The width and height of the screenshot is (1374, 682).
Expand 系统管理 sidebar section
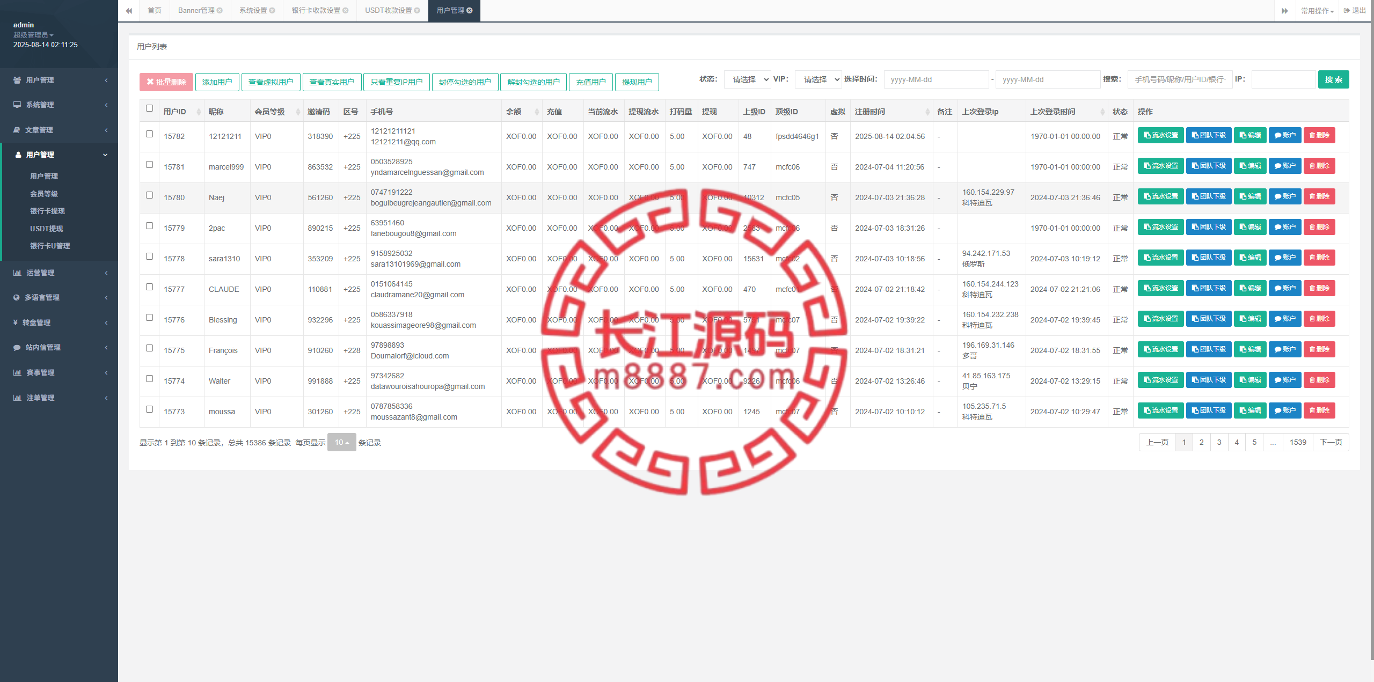click(59, 105)
